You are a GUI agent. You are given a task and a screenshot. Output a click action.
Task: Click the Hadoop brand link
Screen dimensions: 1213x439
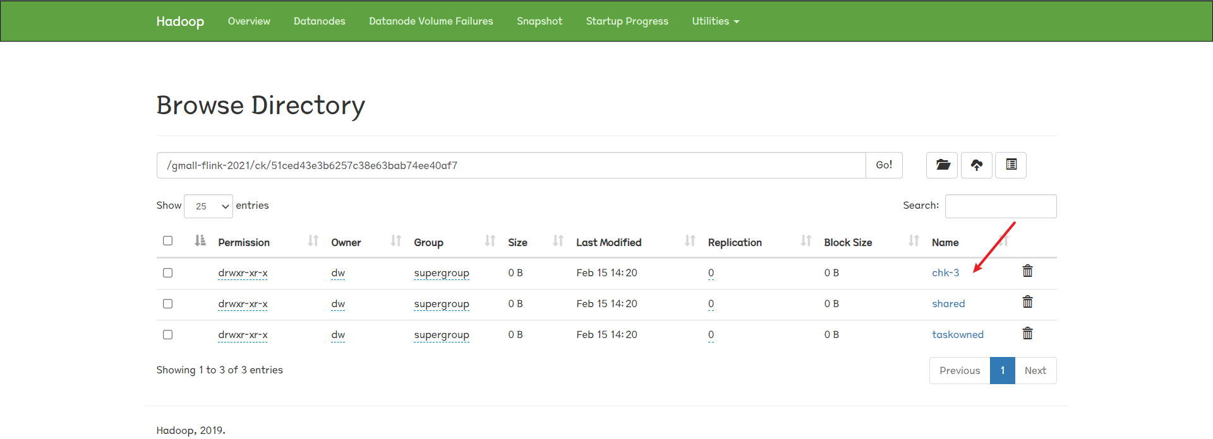(180, 21)
